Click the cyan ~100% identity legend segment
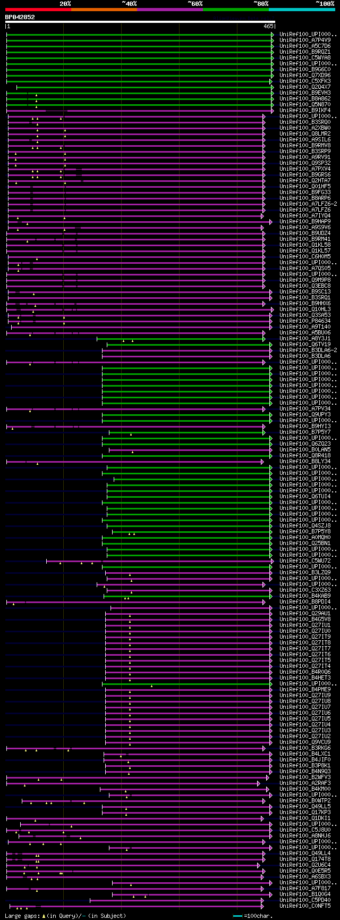The image size is (340, 920). [x=302, y=10]
